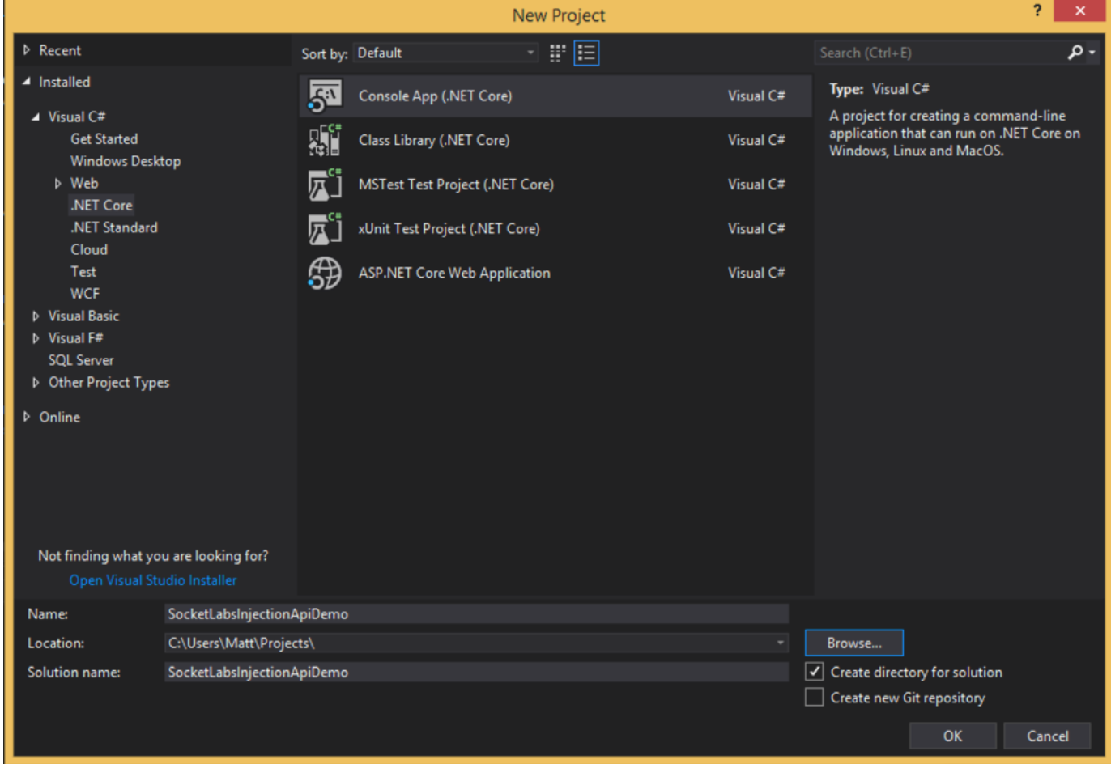This screenshot has height=764, width=1111.
Task: Click the MSTest Test Project icon
Action: coord(325,185)
